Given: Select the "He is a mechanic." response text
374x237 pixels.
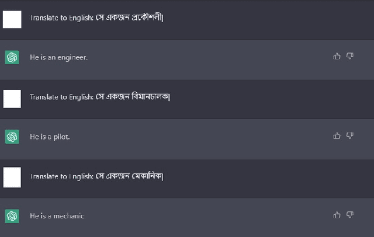Looking at the screenshot, I should point(57,216).
